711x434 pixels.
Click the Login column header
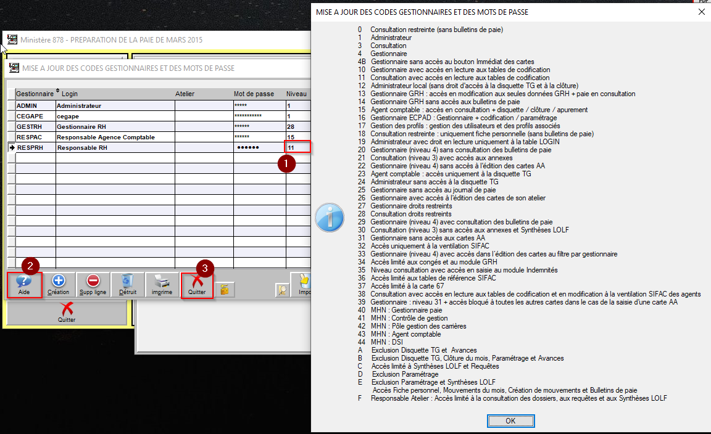[69, 94]
